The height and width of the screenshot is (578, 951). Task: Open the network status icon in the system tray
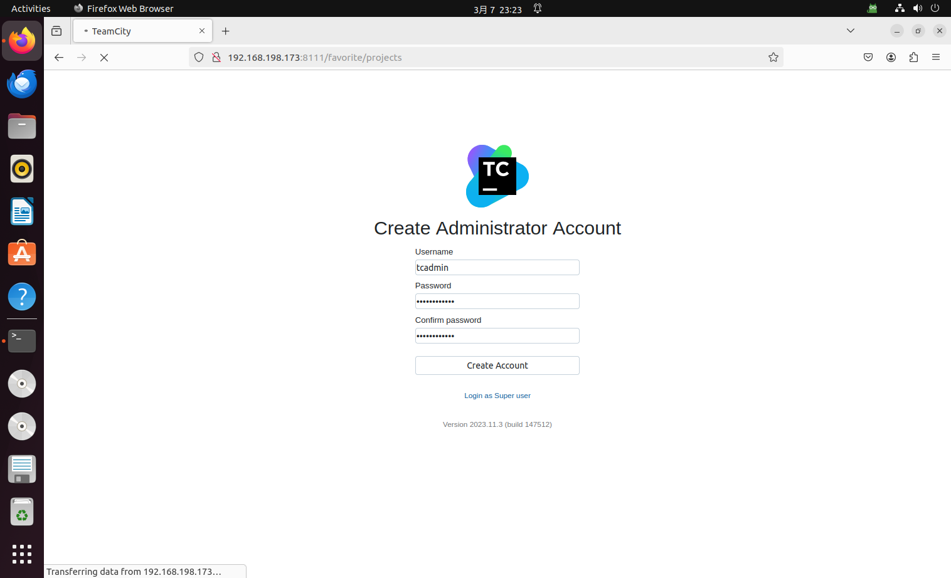click(x=900, y=8)
